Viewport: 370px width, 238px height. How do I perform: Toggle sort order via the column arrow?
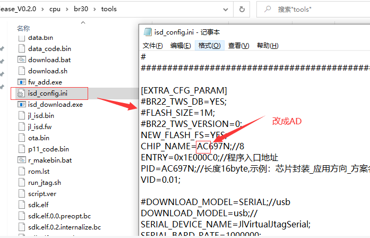click(83, 23)
